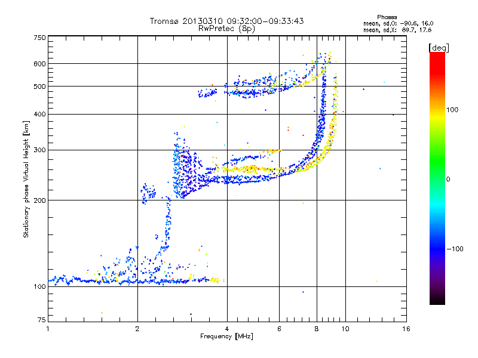This screenshot has width=478, height=358.
Task: Click the y-axis tick label '100'
Action: pos(39,286)
